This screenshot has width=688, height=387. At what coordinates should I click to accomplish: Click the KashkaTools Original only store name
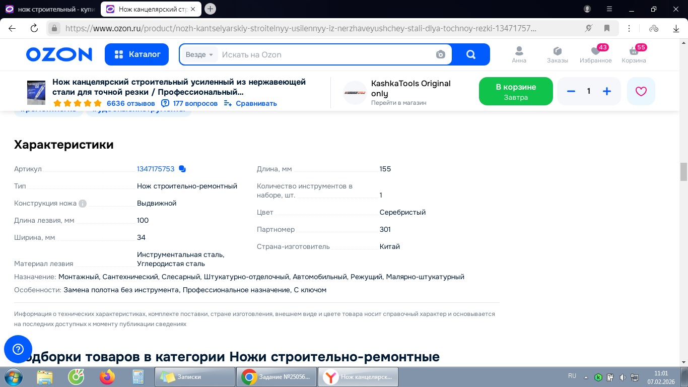411,88
